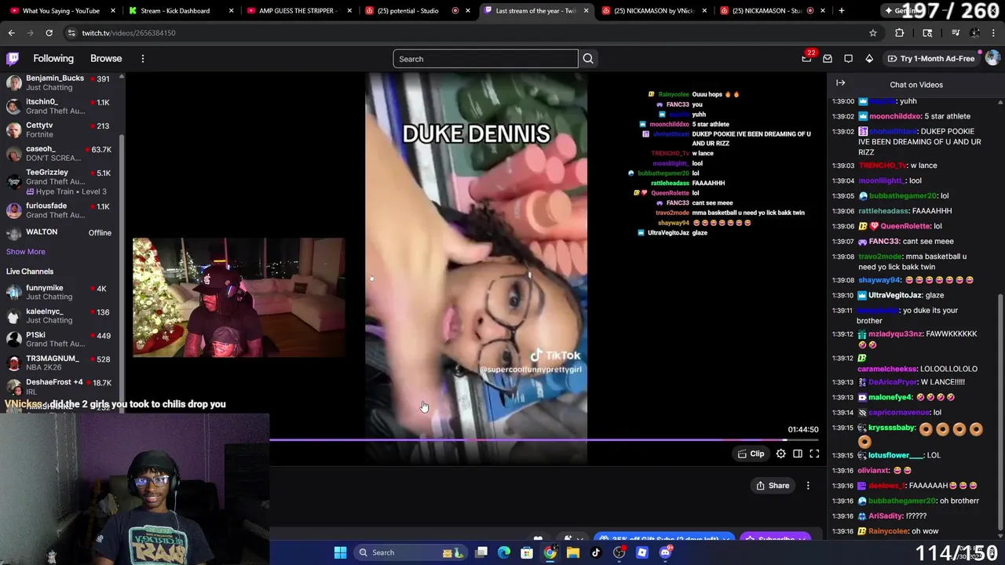Reload the Twitch page
Viewport: 1005px width, 565px height.
[x=49, y=33]
